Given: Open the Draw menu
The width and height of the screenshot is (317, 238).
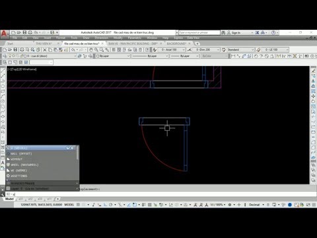Looking at the screenshot, I should (86, 38).
